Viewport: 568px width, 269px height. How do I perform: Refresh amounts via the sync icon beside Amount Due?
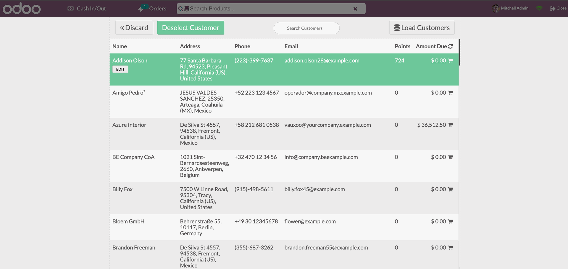point(451,46)
